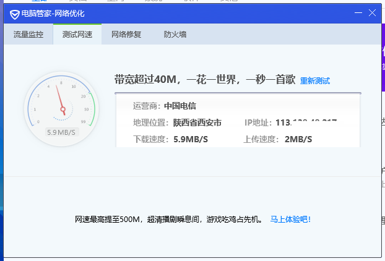The width and height of the screenshot is (385, 261).
Task: Click the 网速最高提至500M promo text
Action: pos(169,219)
